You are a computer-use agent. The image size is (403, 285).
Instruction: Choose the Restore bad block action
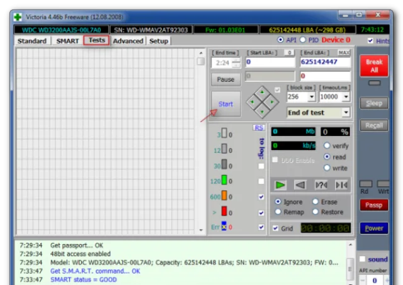pyautogui.click(x=315, y=212)
